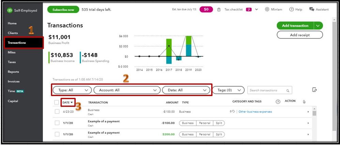Click the Add receipt button
The width and height of the screenshot is (340, 145).
[300, 35]
